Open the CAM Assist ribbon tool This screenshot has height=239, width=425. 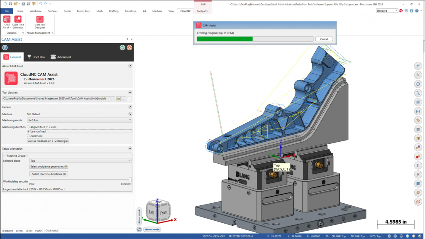(7, 22)
